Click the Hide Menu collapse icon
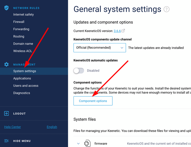Image resolution: width=191 pixels, height=147 pixels. click(7, 141)
